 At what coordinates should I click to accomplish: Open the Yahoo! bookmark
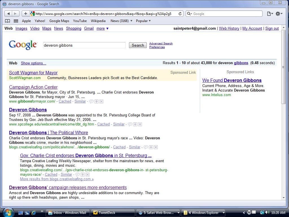40,21
